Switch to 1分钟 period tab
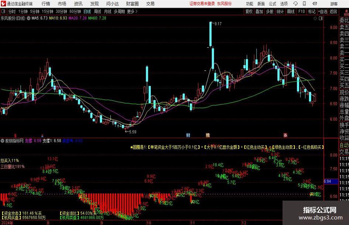349x225 pixels. point(23,11)
